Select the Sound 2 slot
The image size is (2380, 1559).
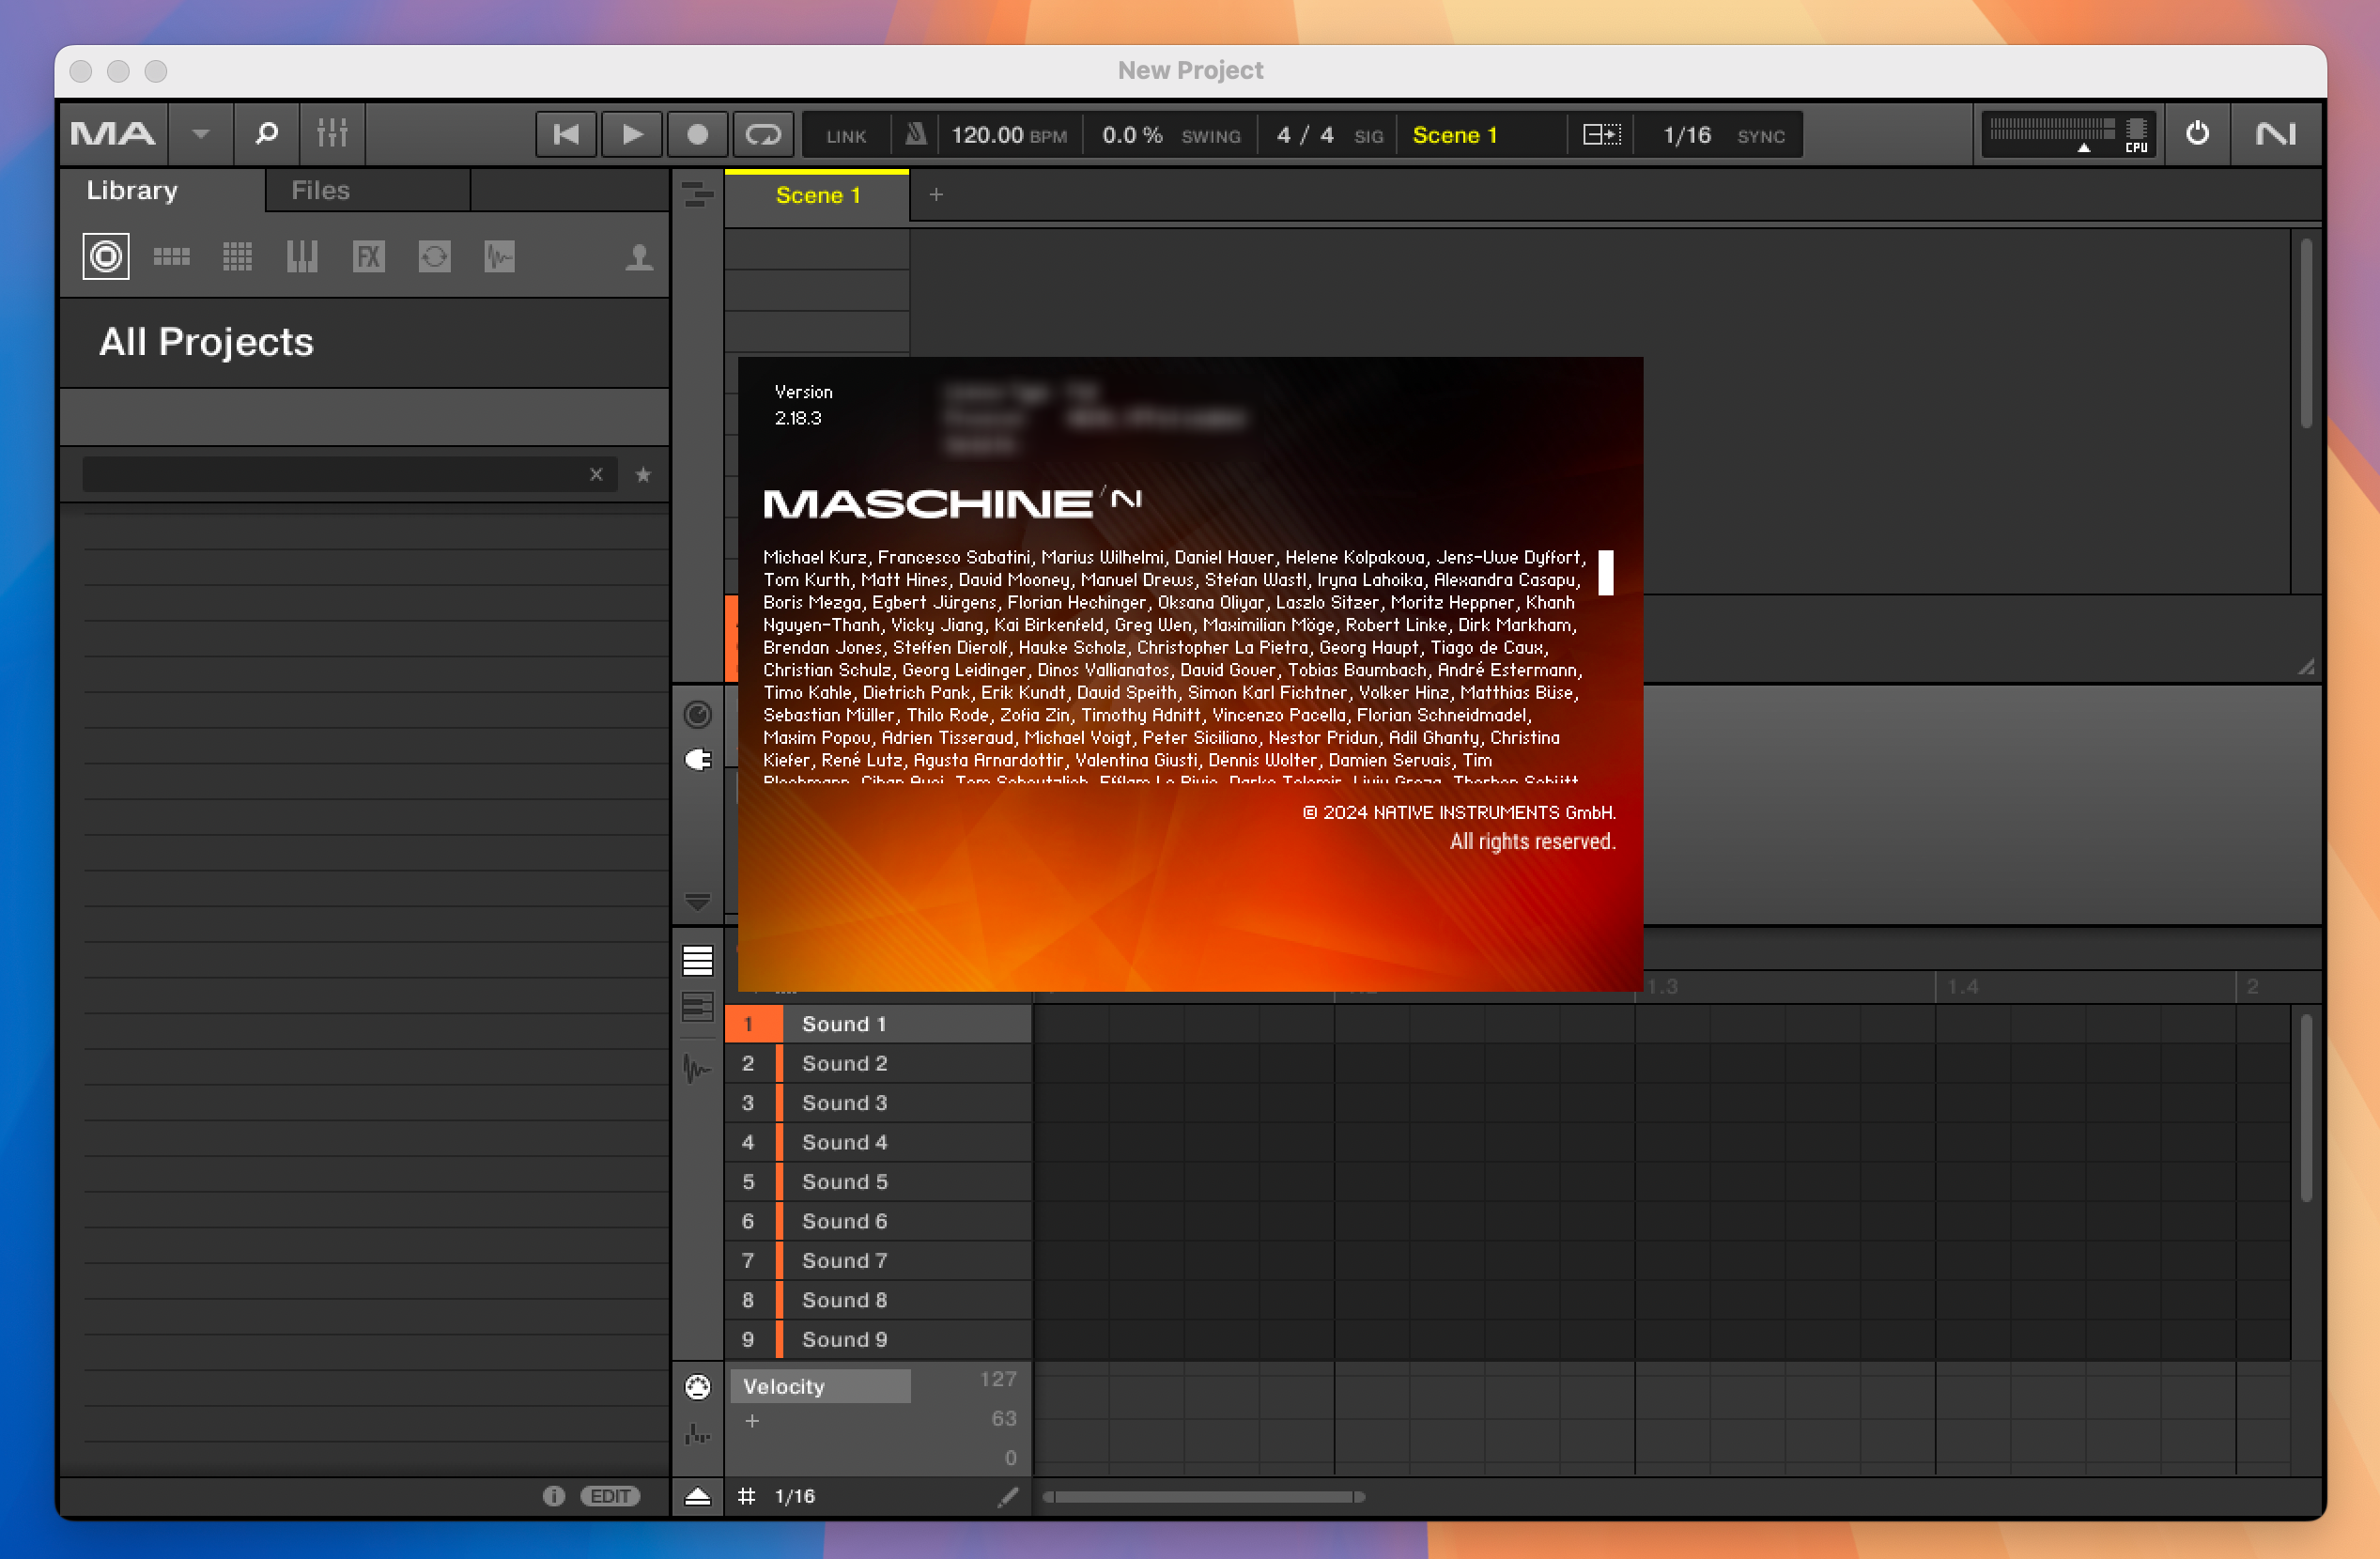pyautogui.click(x=878, y=1063)
